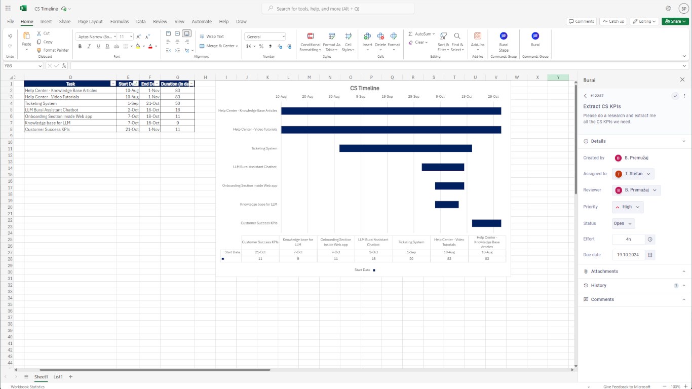The width and height of the screenshot is (692, 389).
Task: Go back from task #12287
Action: click(585, 96)
